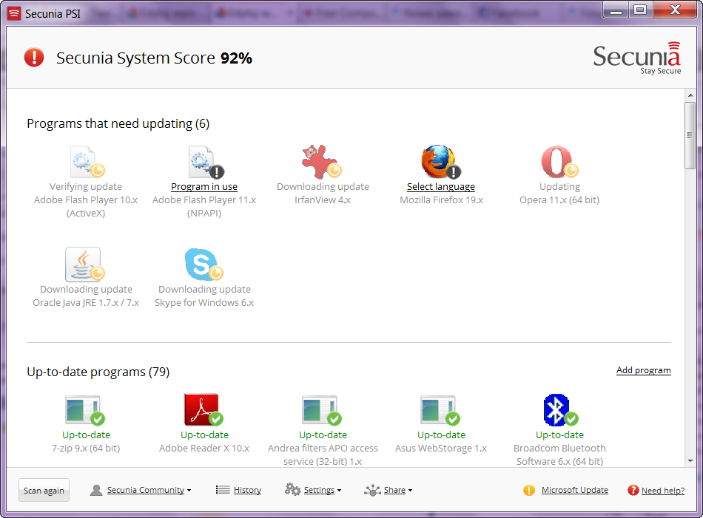Screen dimensions: 703x518
Task: Click the Programs that need updating heading
Action: [x=118, y=123]
